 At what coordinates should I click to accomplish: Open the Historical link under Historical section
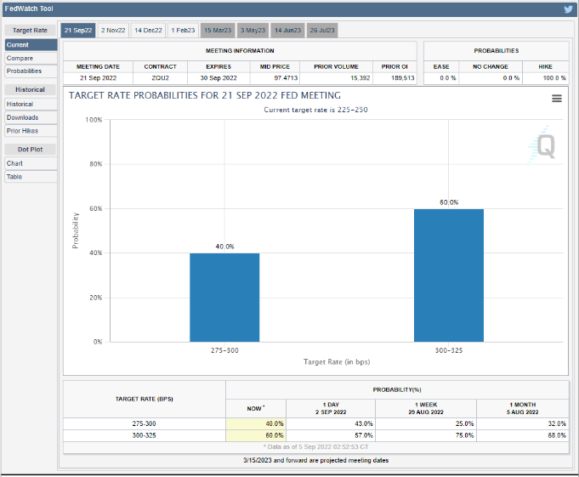(31, 104)
